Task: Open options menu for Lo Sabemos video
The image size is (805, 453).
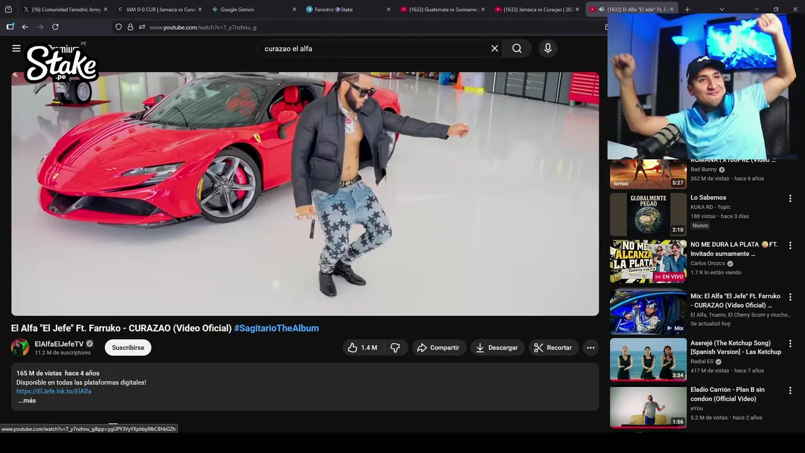Action: click(x=790, y=199)
